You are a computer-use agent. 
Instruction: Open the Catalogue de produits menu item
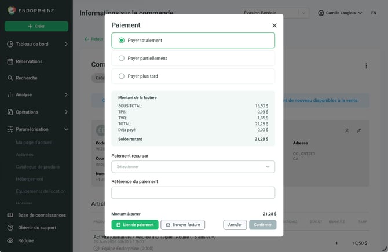click(38, 167)
